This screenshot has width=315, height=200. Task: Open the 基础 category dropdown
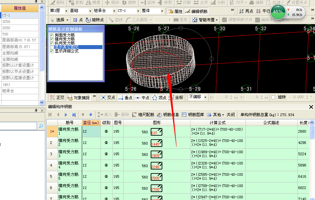tap(90, 11)
